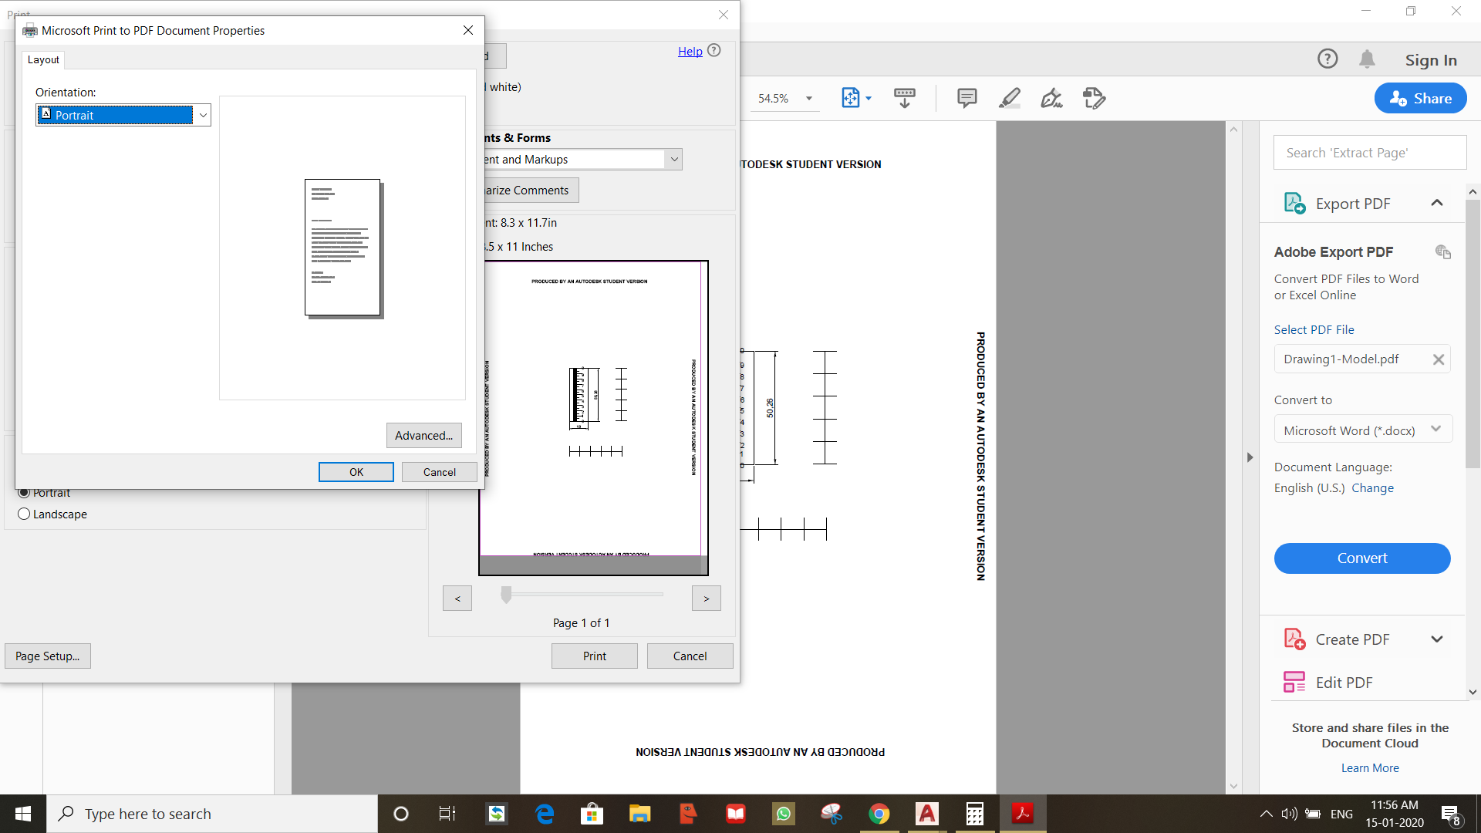Expand Create PDF panel chevron
This screenshot has height=833, width=1481.
[x=1439, y=638]
